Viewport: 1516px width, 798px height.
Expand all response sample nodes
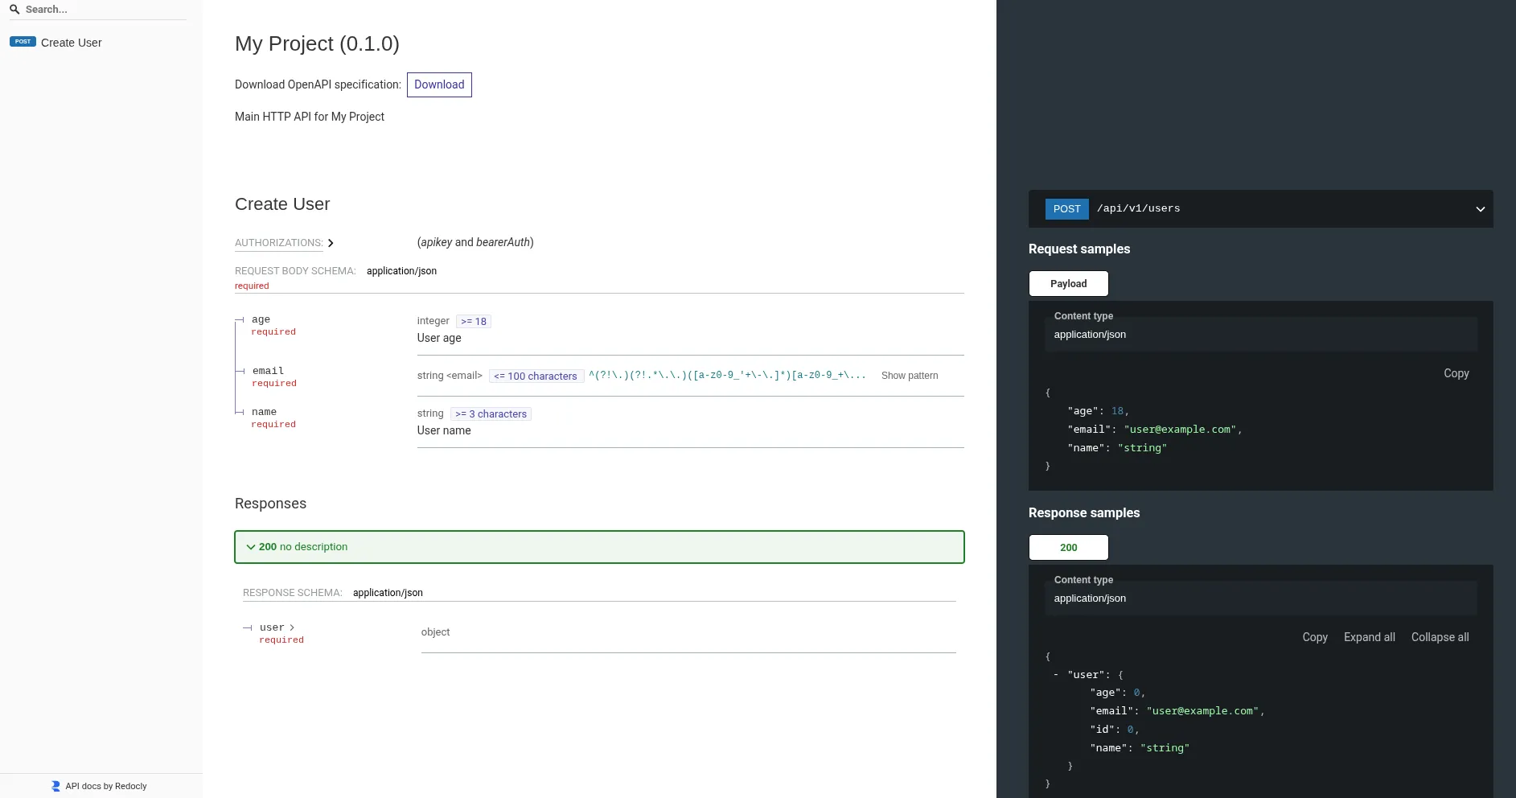pyautogui.click(x=1369, y=637)
